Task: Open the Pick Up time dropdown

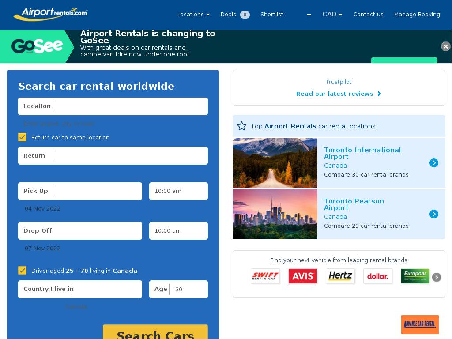Action: click(178, 191)
